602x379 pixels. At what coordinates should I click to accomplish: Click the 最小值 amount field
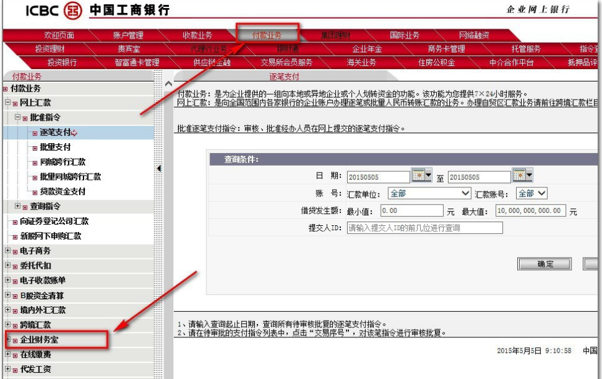coord(411,210)
